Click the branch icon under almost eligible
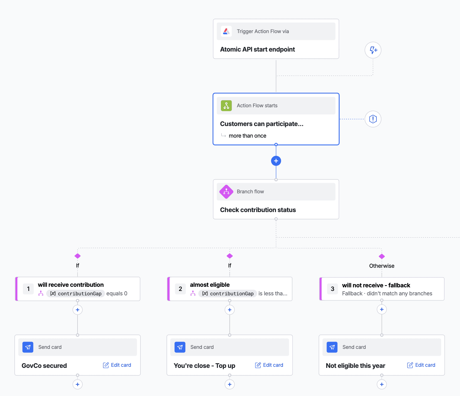This screenshot has height=396, width=460. point(193,293)
